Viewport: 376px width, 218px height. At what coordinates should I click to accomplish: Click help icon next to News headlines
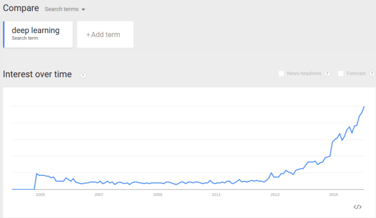pos(327,74)
